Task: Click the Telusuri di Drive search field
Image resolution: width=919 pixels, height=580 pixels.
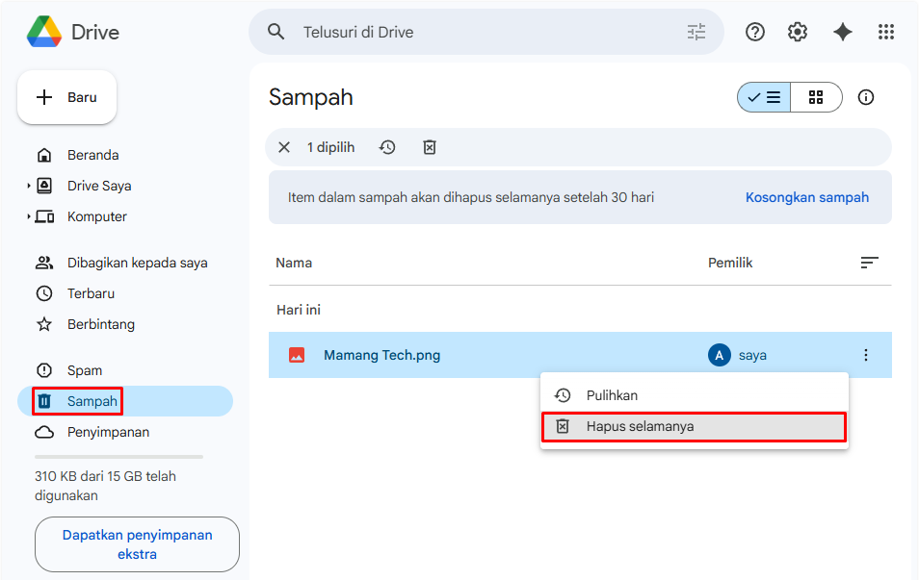Action: [486, 32]
